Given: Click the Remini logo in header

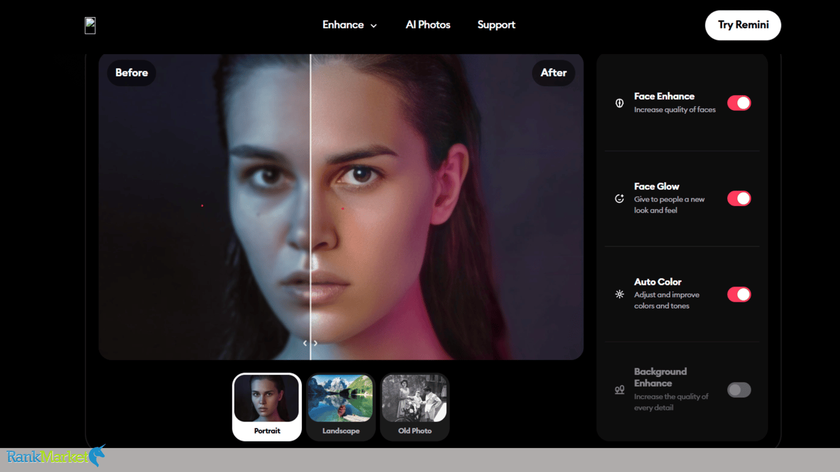Looking at the screenshot, I should pyautogui.click(x=90, y=25).
